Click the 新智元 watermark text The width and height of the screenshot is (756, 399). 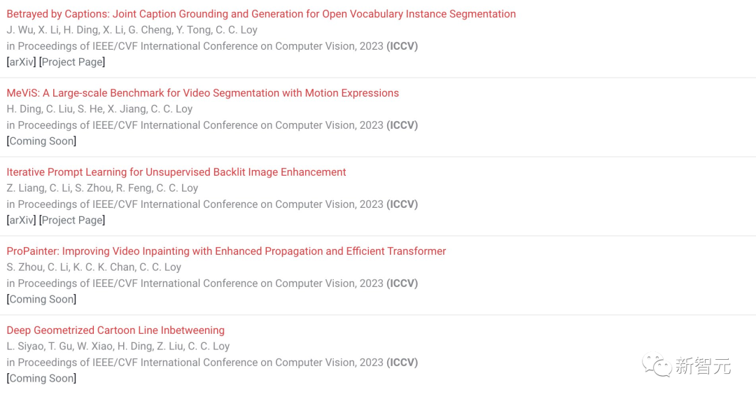[703, 365]
